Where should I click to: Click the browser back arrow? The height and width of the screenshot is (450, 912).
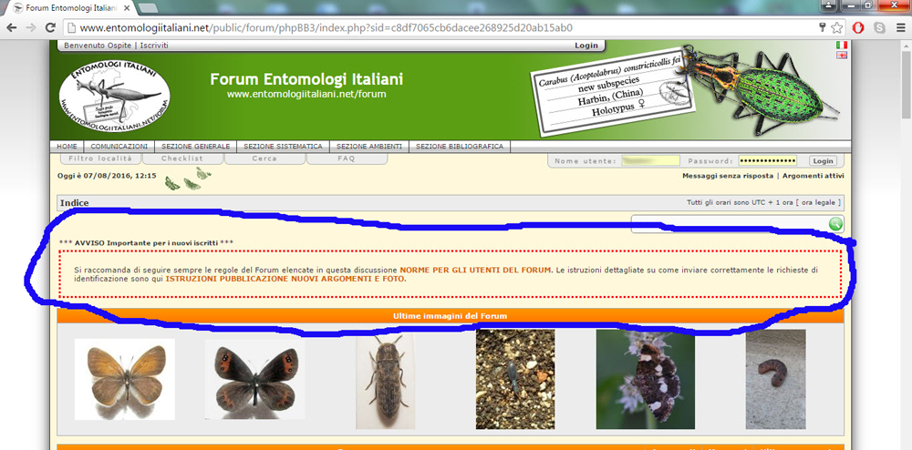(12, 27)
